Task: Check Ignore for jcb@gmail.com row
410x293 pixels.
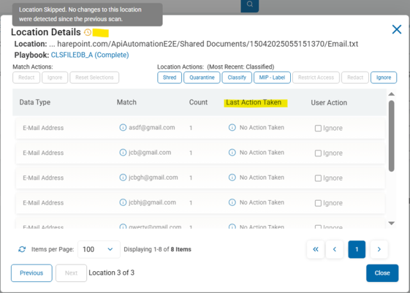Action: pyautogui.click(x=318, y=153)
